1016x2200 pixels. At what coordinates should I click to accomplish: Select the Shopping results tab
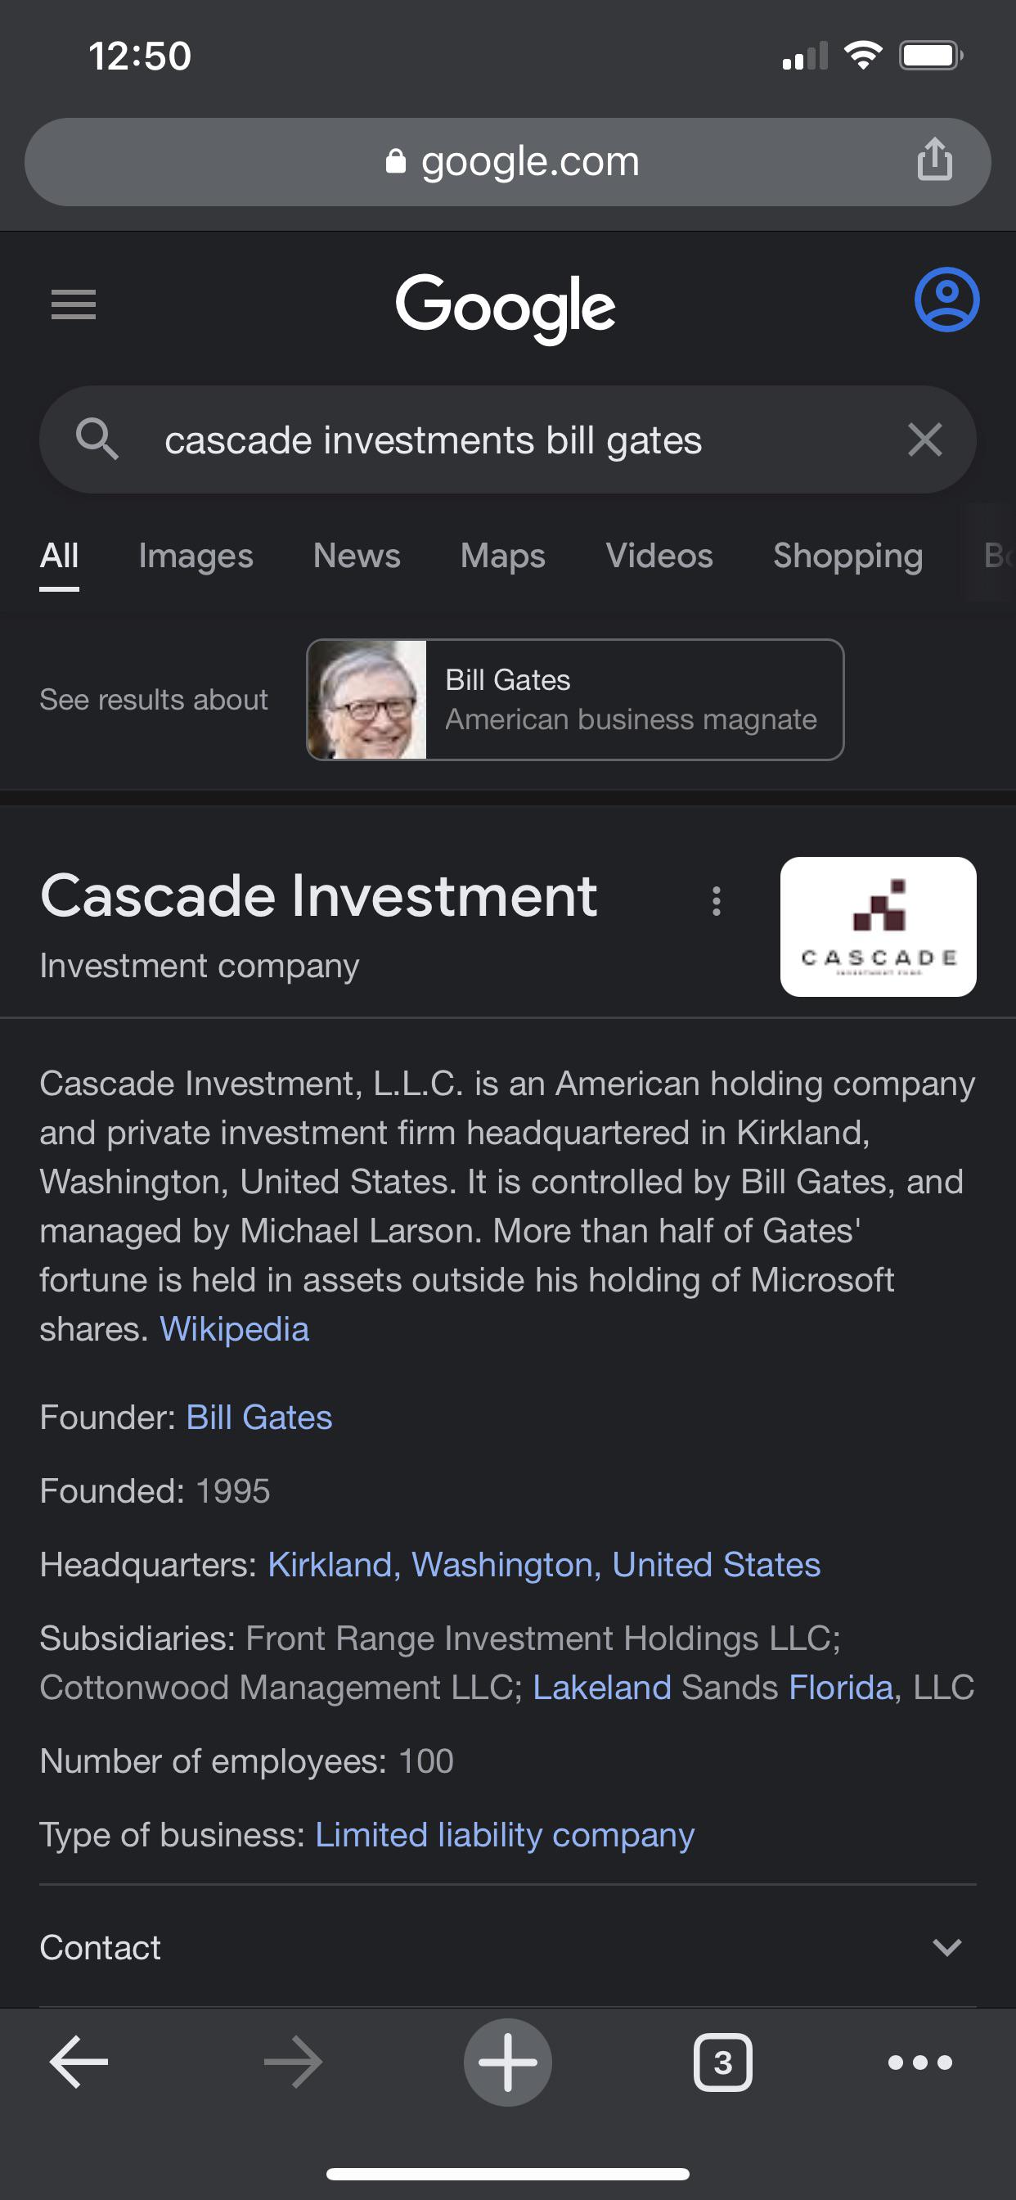tap(847, 556)
